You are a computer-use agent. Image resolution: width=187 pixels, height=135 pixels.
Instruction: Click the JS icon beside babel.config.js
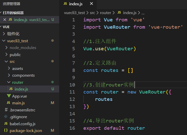(x=6, y=124)
